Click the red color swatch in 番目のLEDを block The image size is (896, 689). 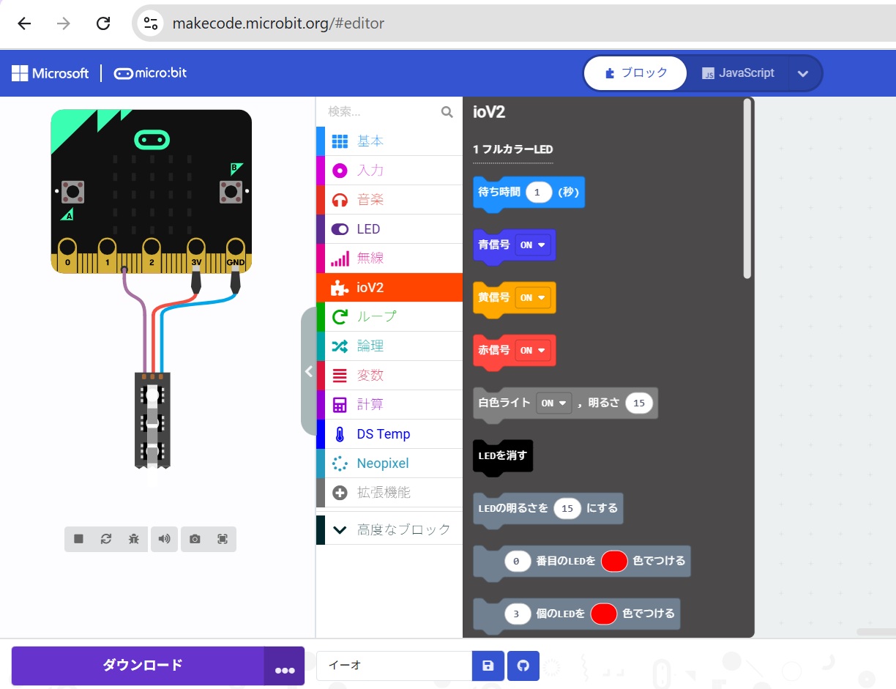tap(614, 562)
